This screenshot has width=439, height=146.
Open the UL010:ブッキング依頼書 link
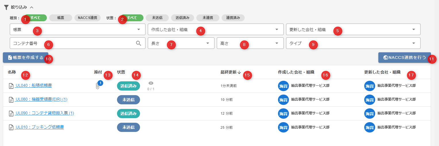tap(40, 127)
